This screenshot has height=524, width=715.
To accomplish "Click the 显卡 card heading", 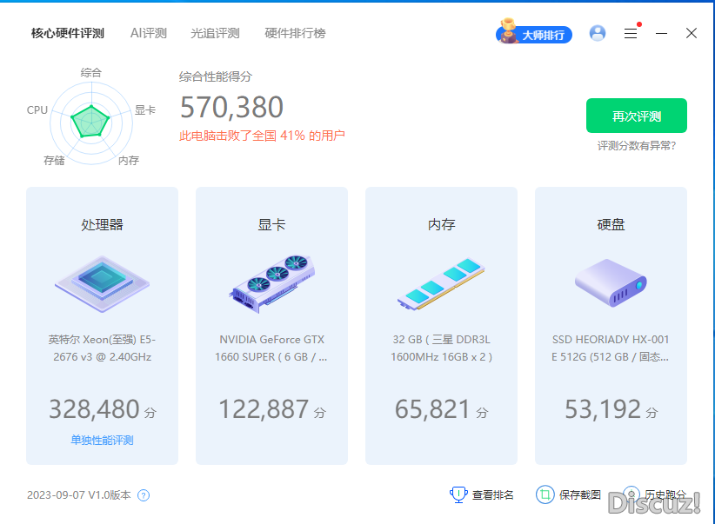I will (x=271, y=225).
